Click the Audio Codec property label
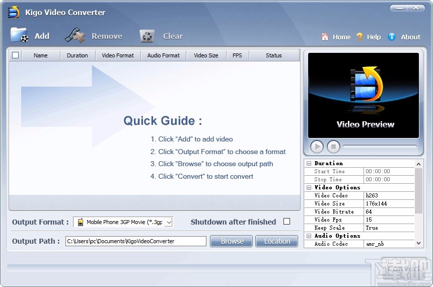The width and height of the screenshot is (433, 287). tap(331, 244)
